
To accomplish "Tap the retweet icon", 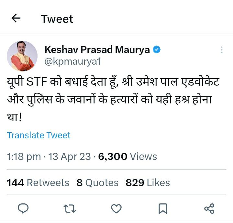I will (x=70, y=208).
